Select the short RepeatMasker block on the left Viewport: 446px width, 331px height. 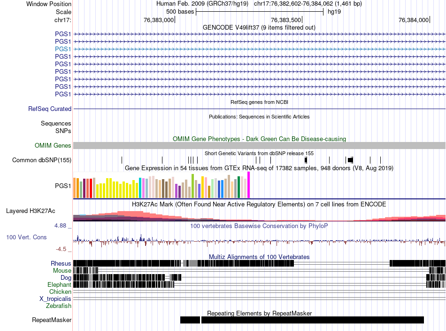click(190, 320)
